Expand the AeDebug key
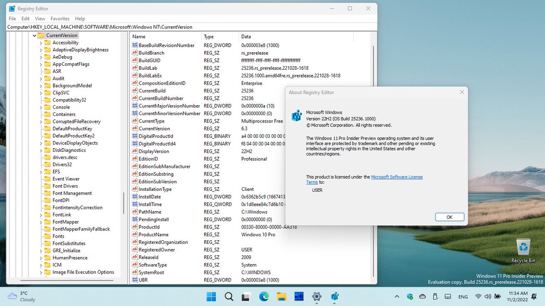545x306 pixels. point(41,57)
